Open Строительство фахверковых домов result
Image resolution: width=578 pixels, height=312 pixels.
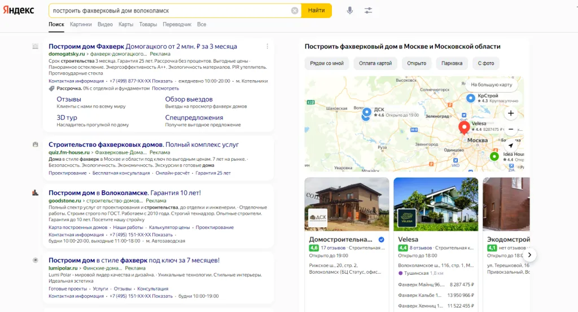(x=144, y=144)
